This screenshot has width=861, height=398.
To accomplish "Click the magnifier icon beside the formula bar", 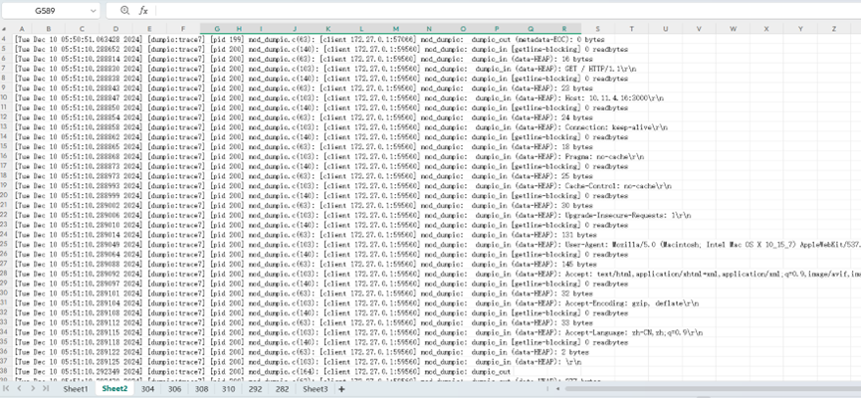I will pyautogui.click(x=124, y=10).
